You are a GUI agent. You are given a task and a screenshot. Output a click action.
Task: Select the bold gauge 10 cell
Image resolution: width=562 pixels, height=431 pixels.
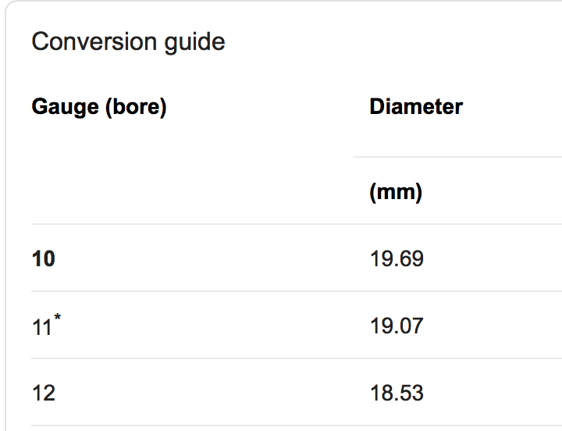(44, 258)
